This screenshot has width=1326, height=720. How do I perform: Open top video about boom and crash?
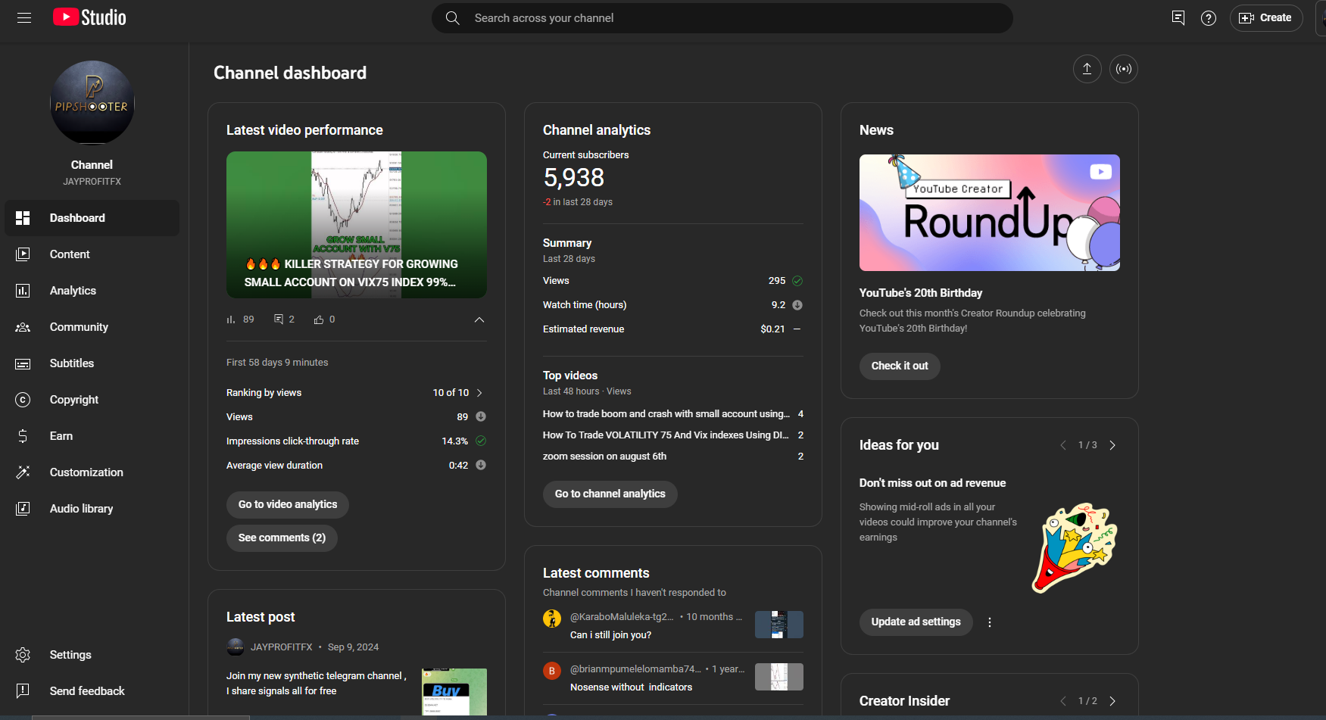tap(666, 414)
